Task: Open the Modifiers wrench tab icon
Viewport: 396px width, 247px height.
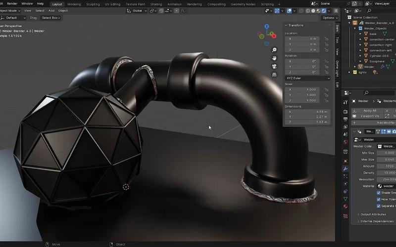Action: [x=345, y=168]
